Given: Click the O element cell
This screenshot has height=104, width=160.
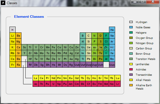Looking at the screenshot, I should (100, 35).
